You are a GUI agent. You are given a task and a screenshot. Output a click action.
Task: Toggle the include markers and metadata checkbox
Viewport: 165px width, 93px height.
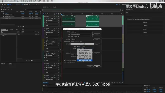pos(64,61)
